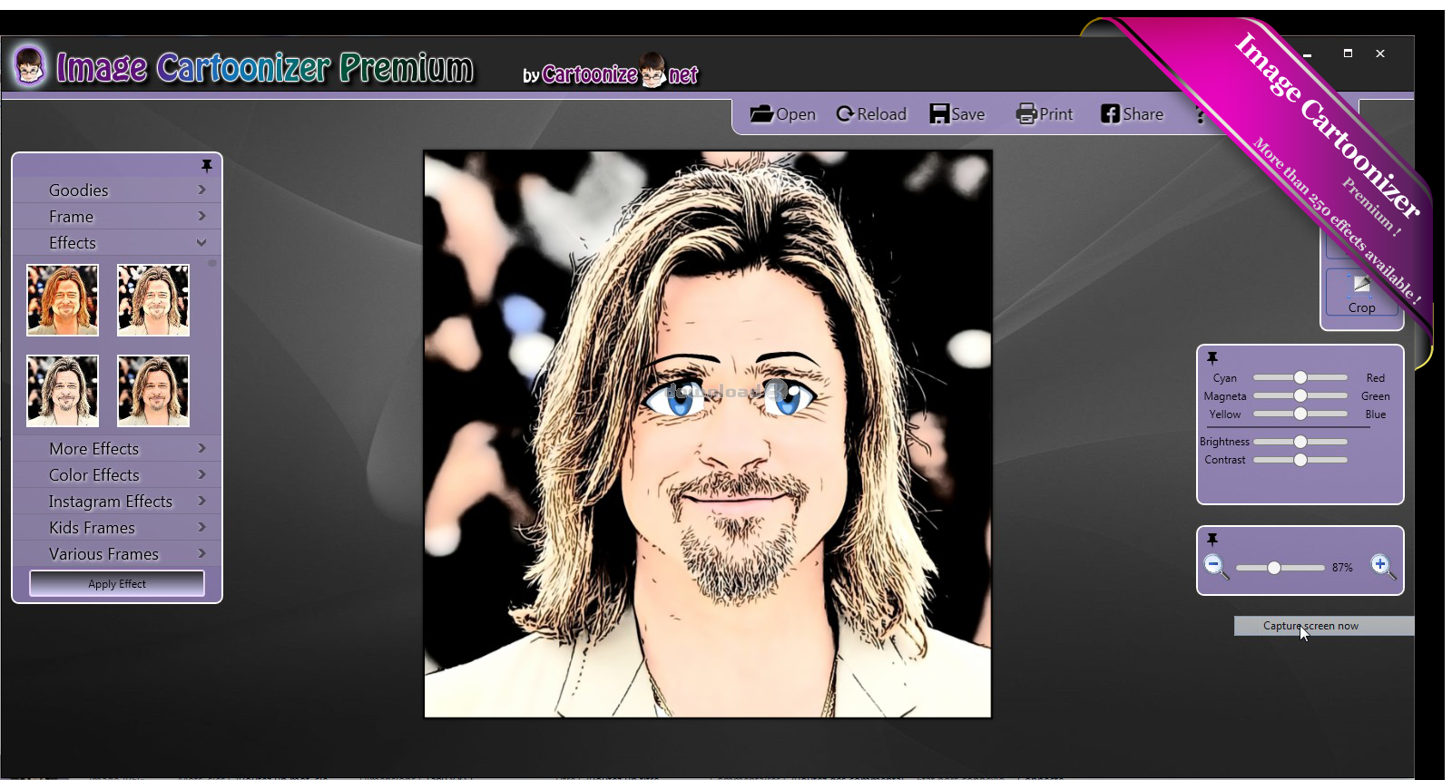1452x780 pixels.
Task: Click the effects list scrollbar handle
Action: tap(212, 263)
